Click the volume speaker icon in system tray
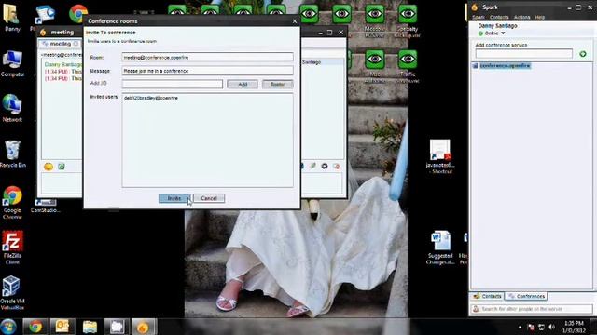Viewport: 597px width, 335px height. [552, 327]
